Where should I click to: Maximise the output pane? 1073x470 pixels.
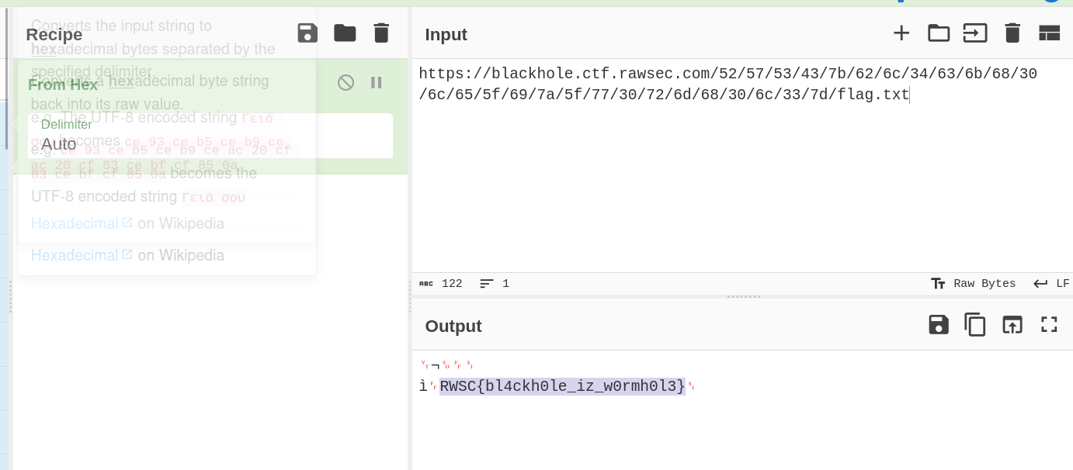[x=1050, y=324]
